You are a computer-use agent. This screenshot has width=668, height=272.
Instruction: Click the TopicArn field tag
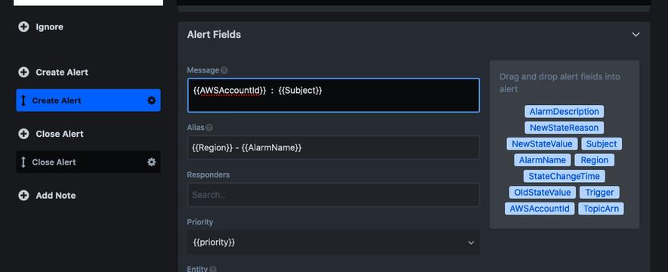pyautogui.click(x=601, y=209)
